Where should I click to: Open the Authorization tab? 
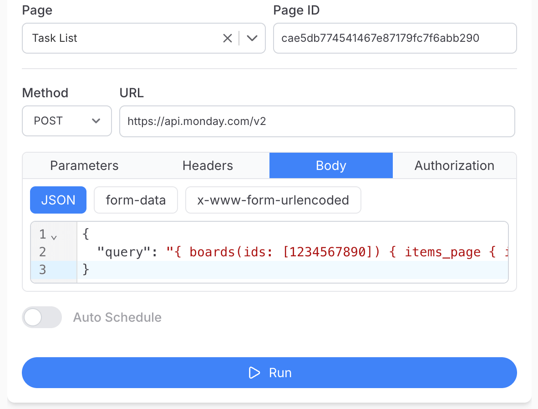(454, 165)
